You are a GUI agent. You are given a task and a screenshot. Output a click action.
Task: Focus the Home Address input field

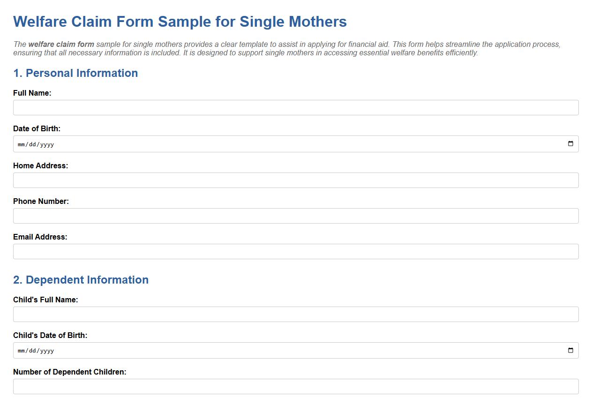(295, 180)
